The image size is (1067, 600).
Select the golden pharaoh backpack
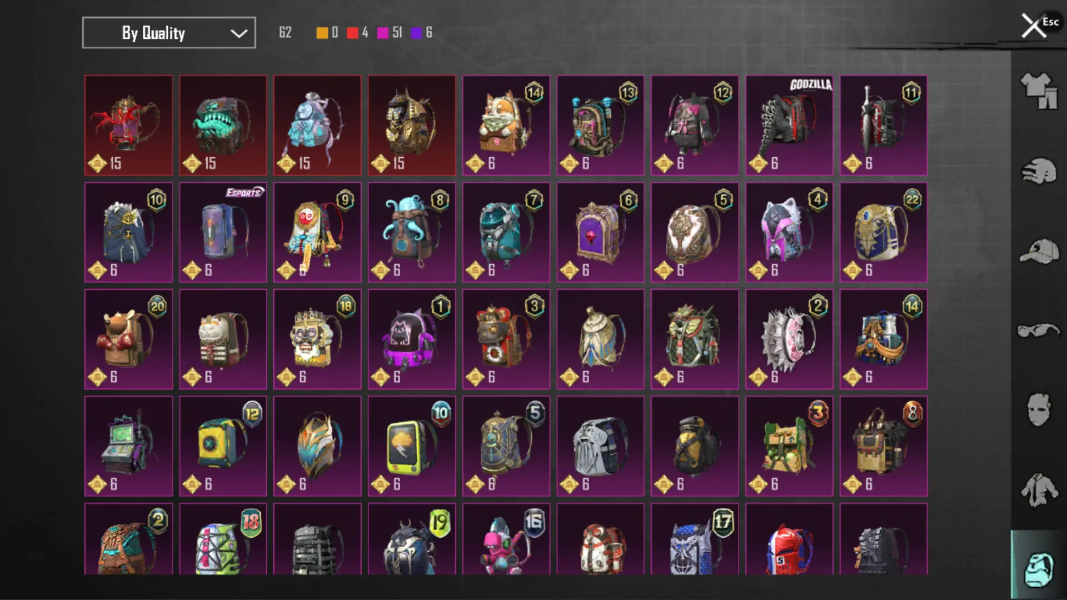(x=412, y=126)
